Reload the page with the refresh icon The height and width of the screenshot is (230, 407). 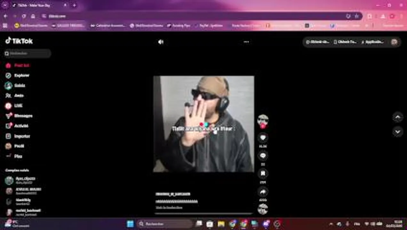coord(24,16)
